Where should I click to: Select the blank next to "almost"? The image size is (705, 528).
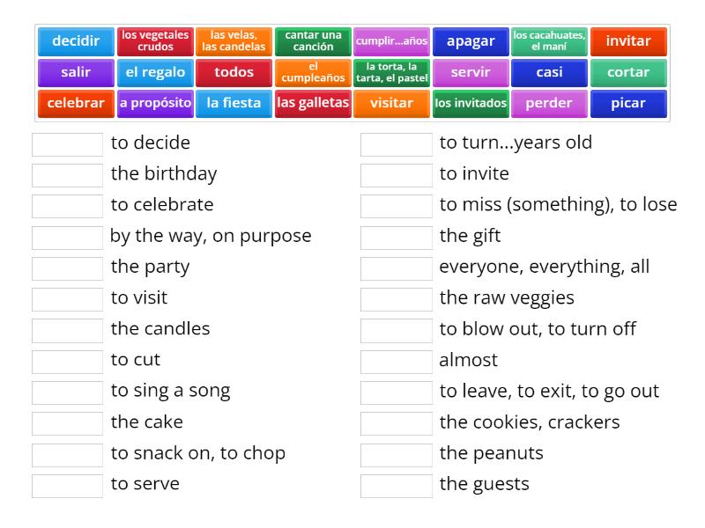pos(397,360)
